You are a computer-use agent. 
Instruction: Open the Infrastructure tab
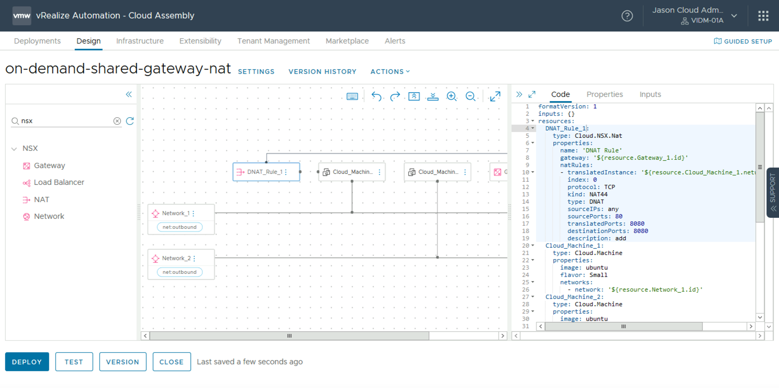pos(140,41)
